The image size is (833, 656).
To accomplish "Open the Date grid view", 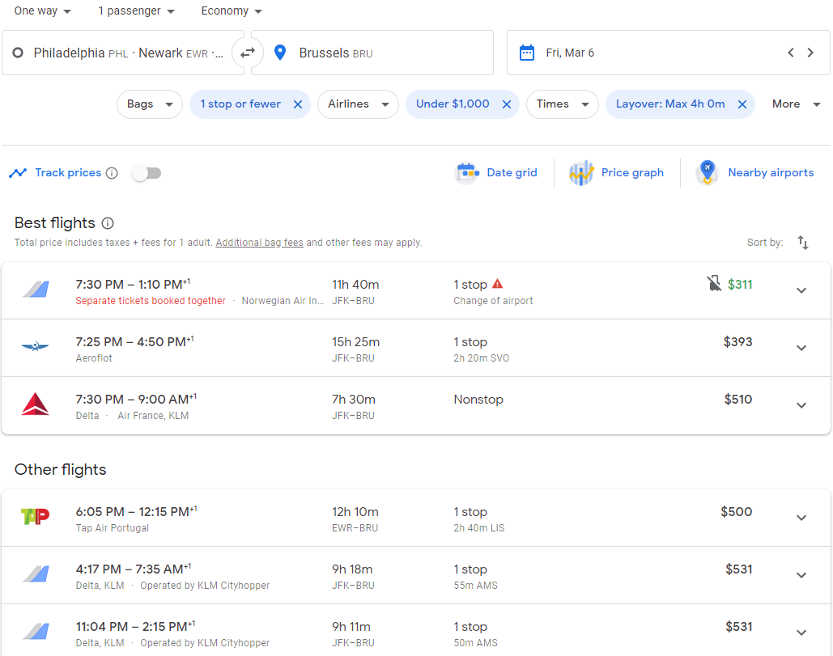I will (x=496, y=173).
